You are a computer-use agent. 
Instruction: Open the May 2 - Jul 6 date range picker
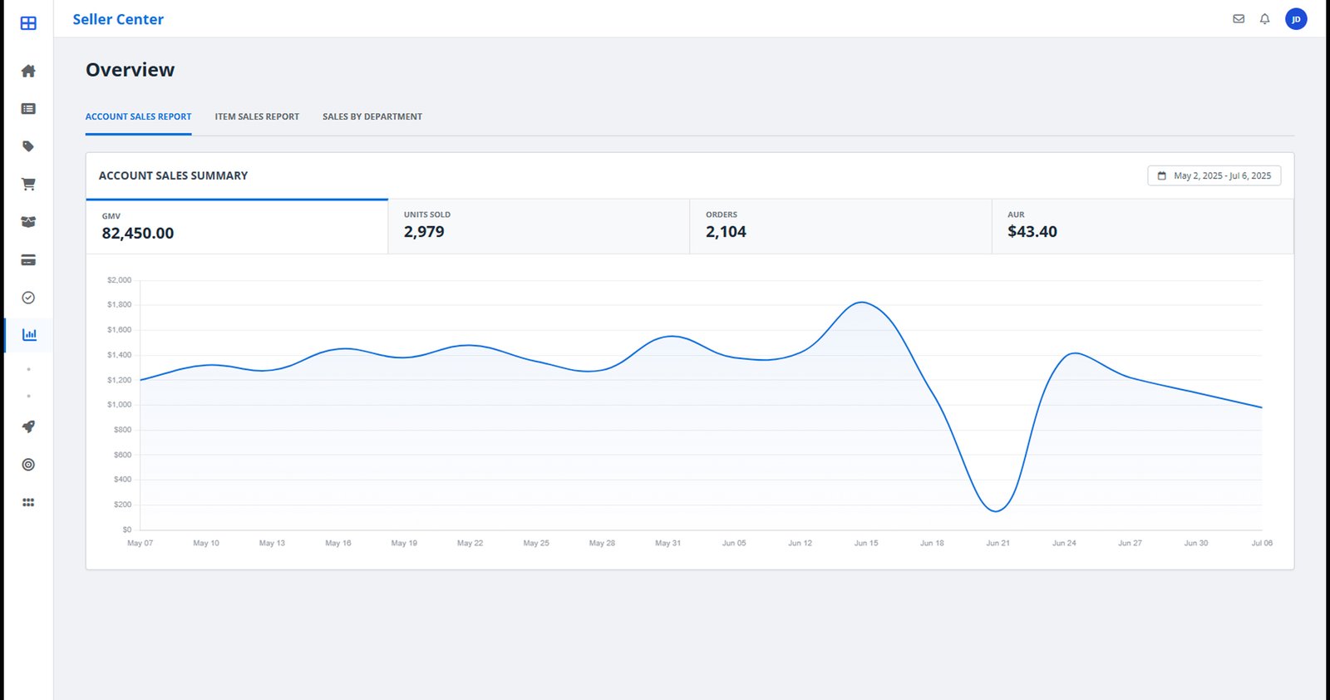point(1214,175)
